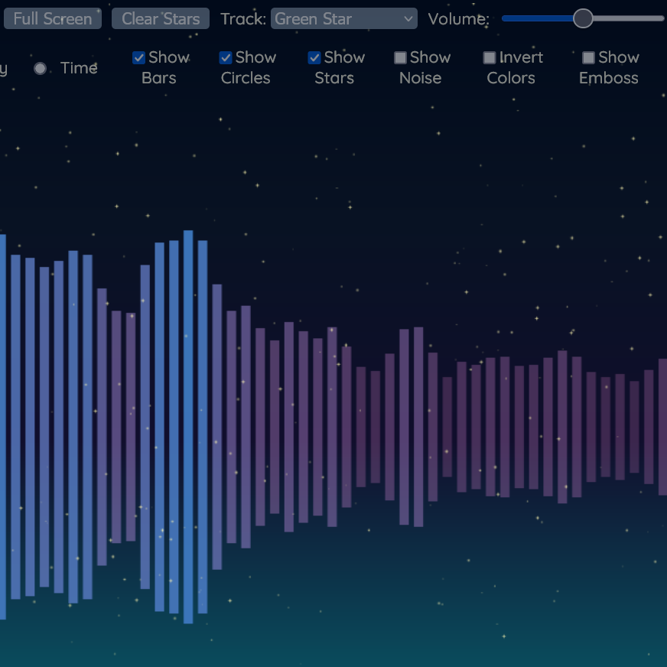Screen dimensions: 667x667
Task: Uncheck the Show Bars checkbox
Action: click(139, 57)
